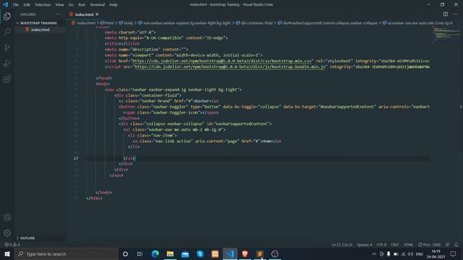Open File Explorer from taskbar
This screenshot has width=463, height=260.
[170, 253]
